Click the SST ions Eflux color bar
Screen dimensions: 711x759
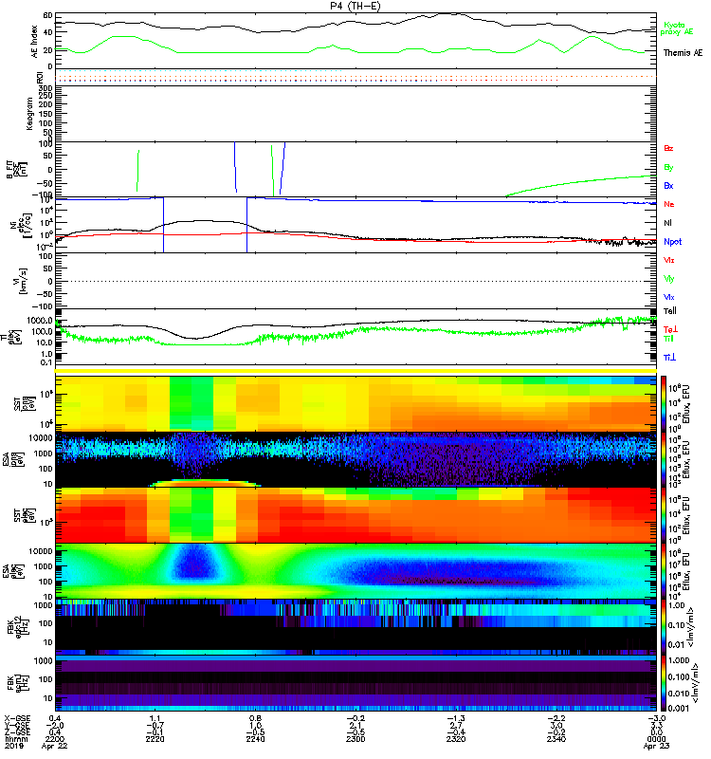pyautogui.click(x=664, y=404)
